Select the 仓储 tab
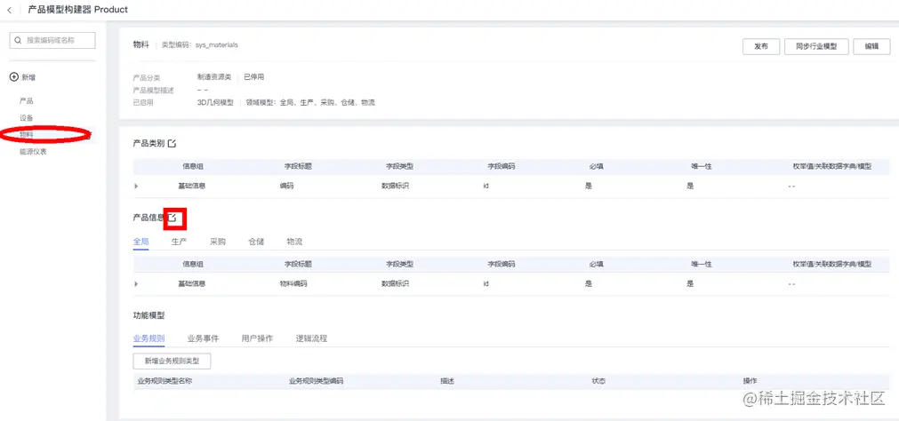This screenshot has width=899, height=421. 256,242
